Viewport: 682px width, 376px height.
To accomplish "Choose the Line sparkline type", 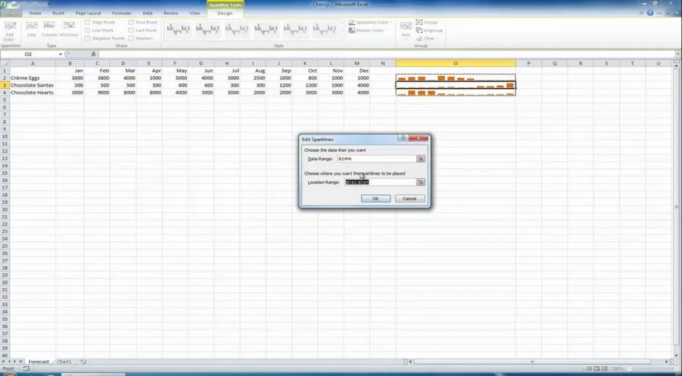I will (32, 29).
